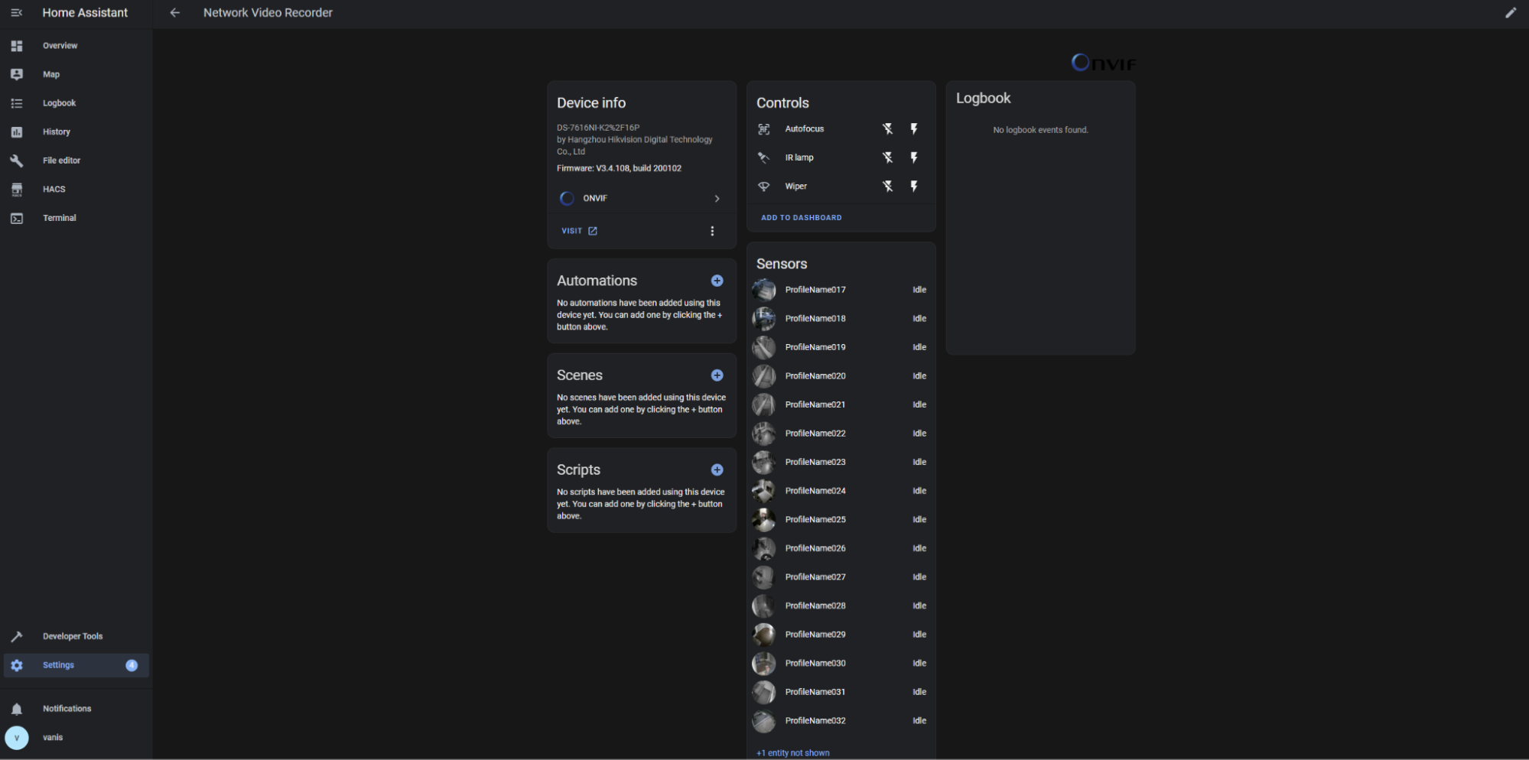Click the pencil edit icon
Screen dimensions: 1529x760
[x=1510, y=13]
